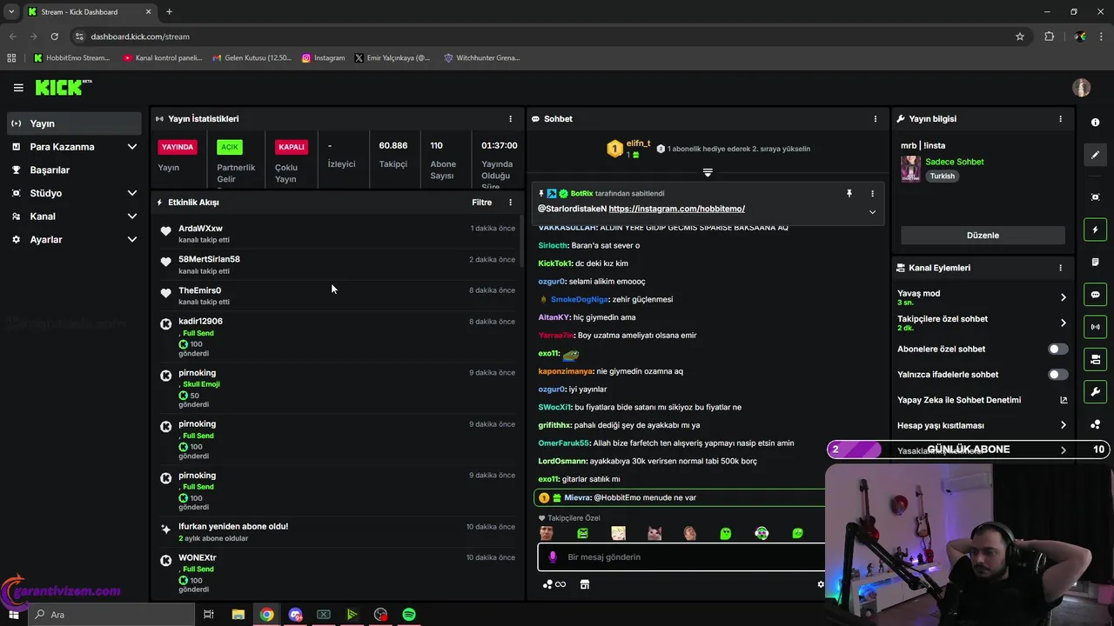Click the pencil edit icon in the right sidebar
Screen dimensions: 1114x626
coord(1096,155)
